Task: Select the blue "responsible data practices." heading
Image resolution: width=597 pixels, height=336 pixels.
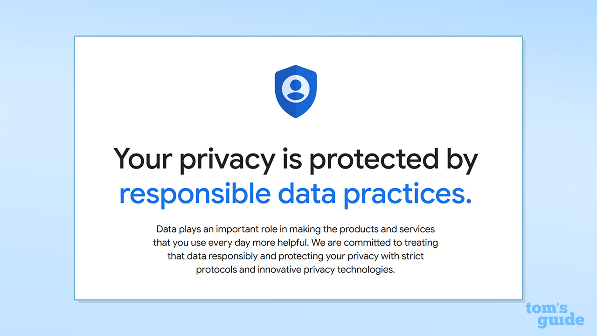Action: click(295, 194)
